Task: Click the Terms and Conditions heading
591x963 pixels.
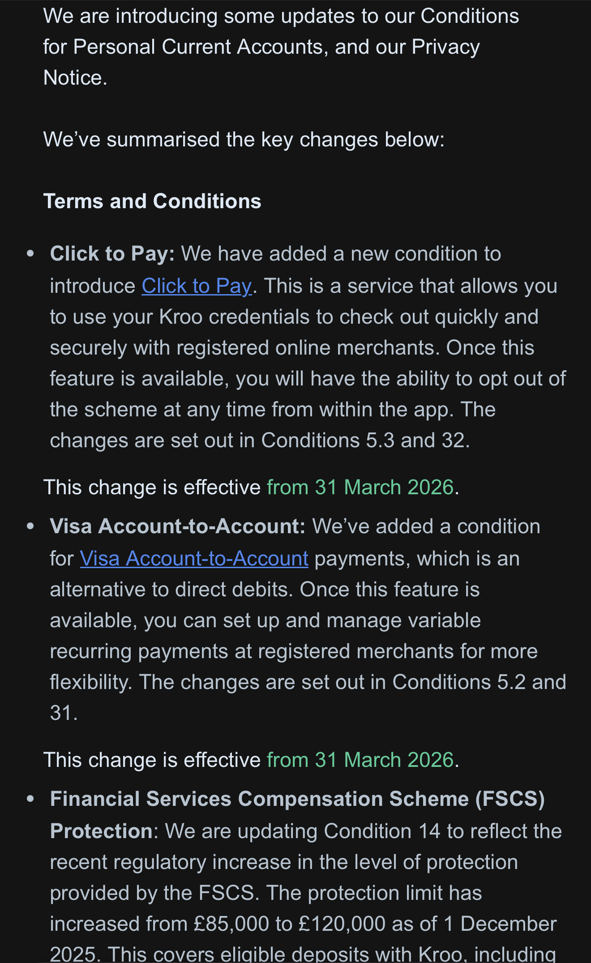Action: [152, 201]
